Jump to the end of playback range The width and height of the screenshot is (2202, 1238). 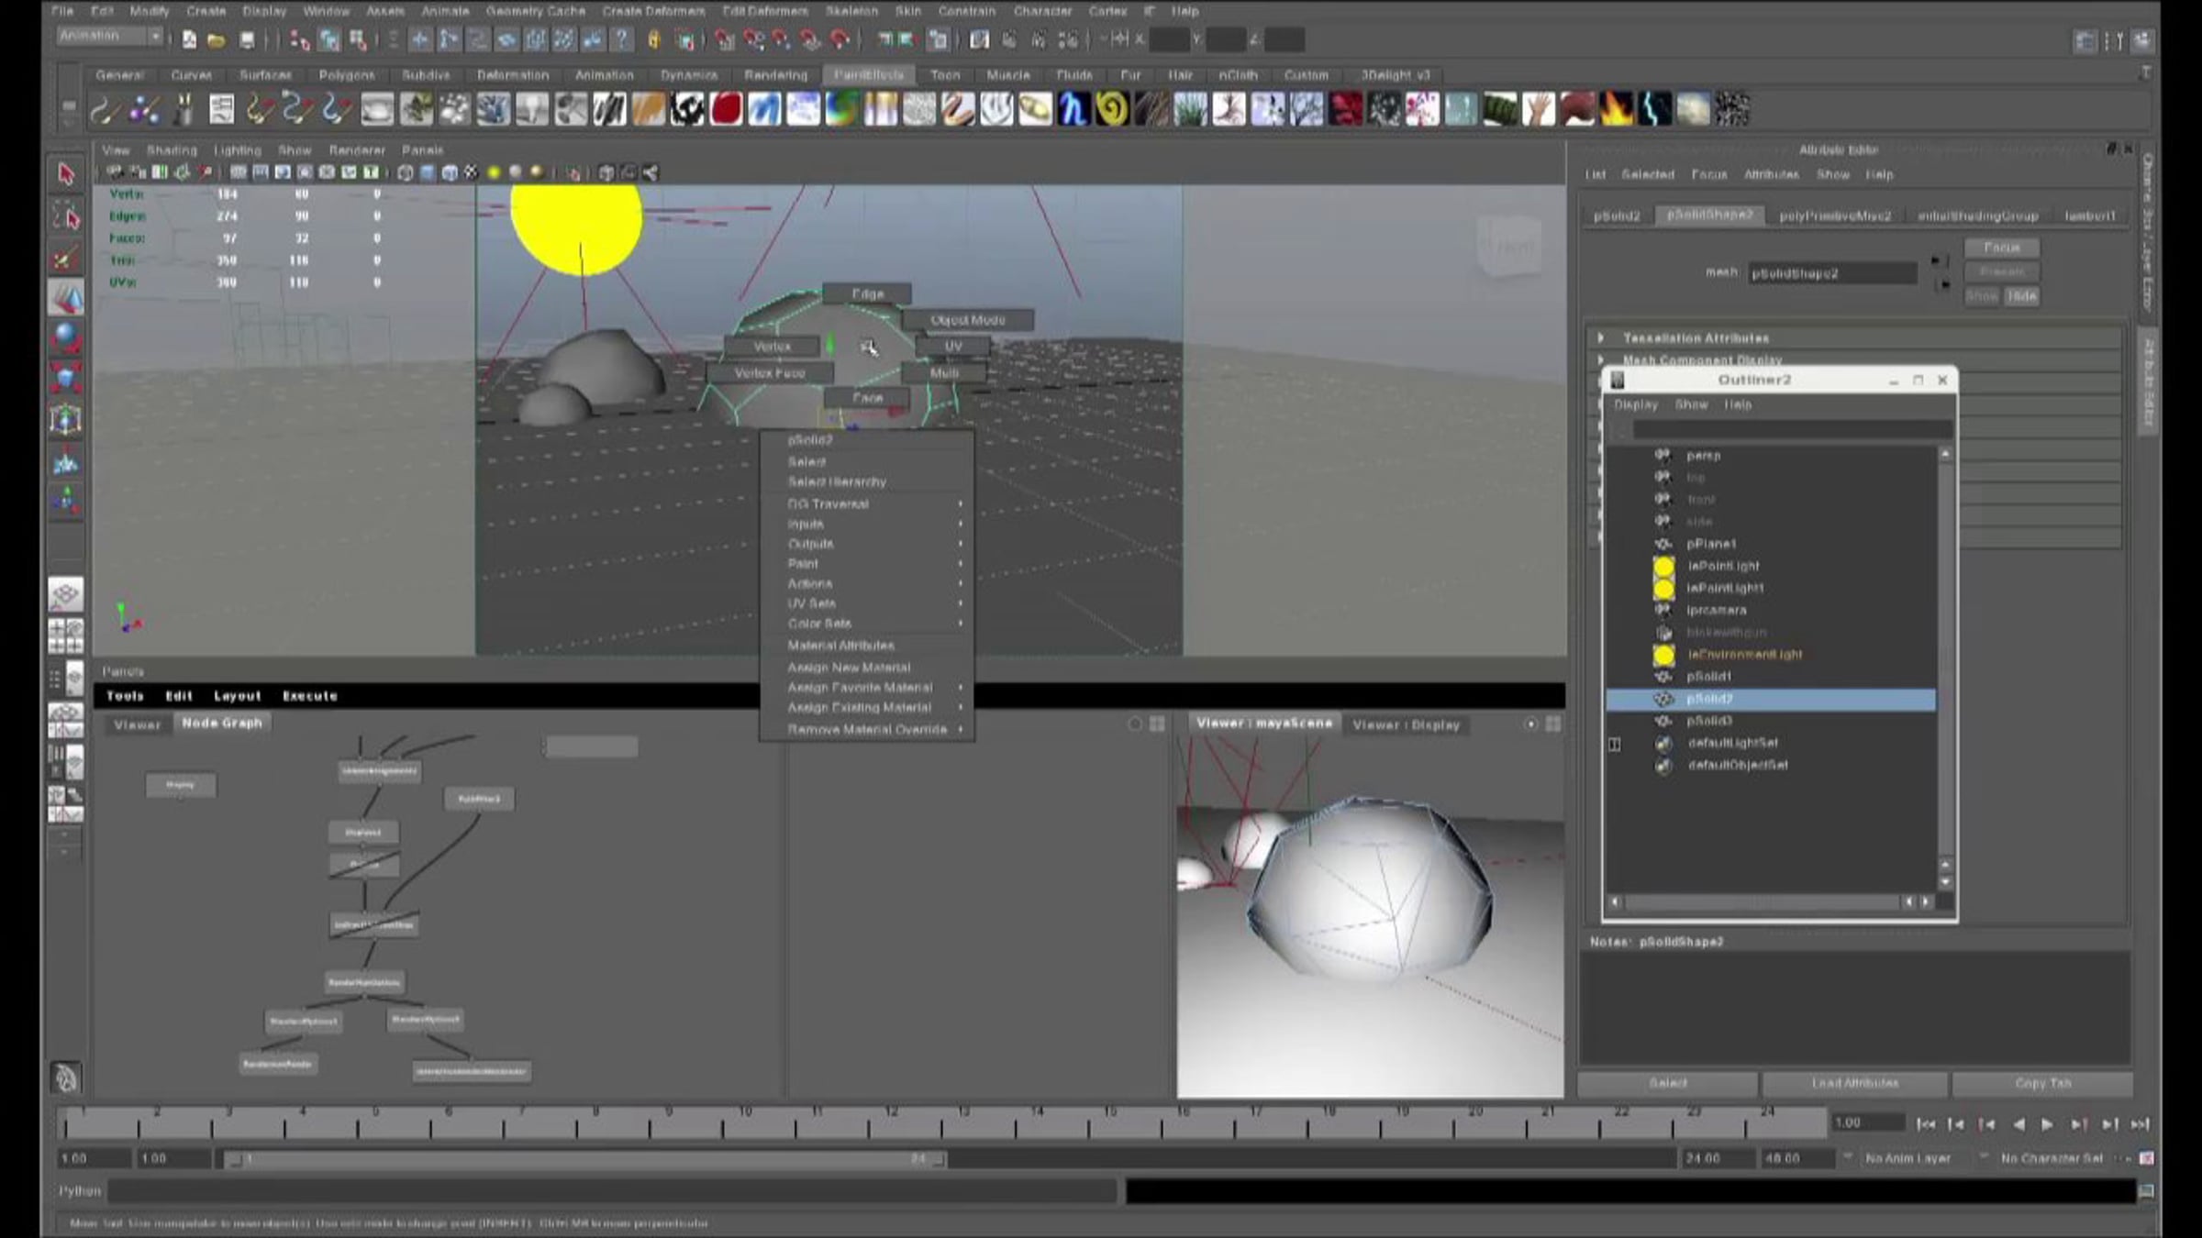tap(2141, 1124)
